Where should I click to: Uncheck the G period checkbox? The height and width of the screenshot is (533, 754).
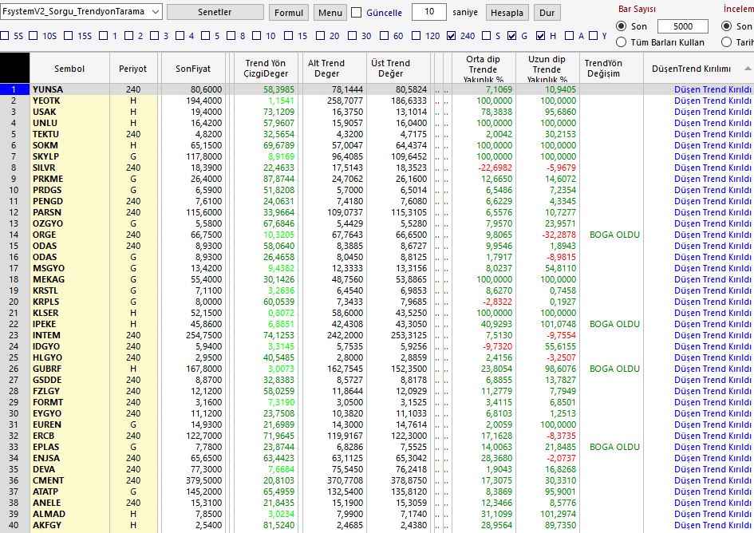[511, 36]
